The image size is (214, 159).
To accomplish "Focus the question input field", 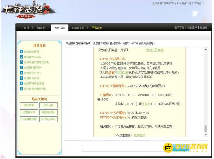I will coord(123,148).
